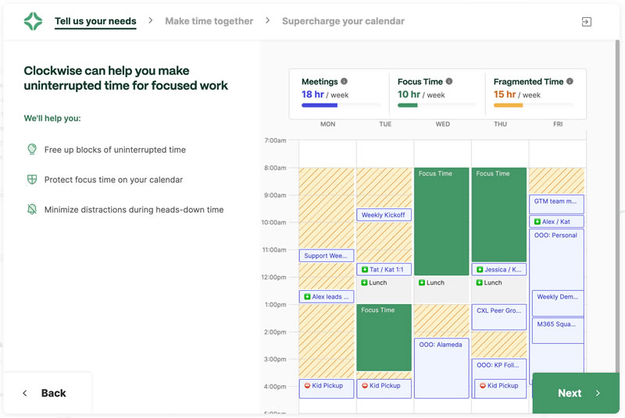
Task: Click the 10 hr / week value
Action: tap(421, 94)
